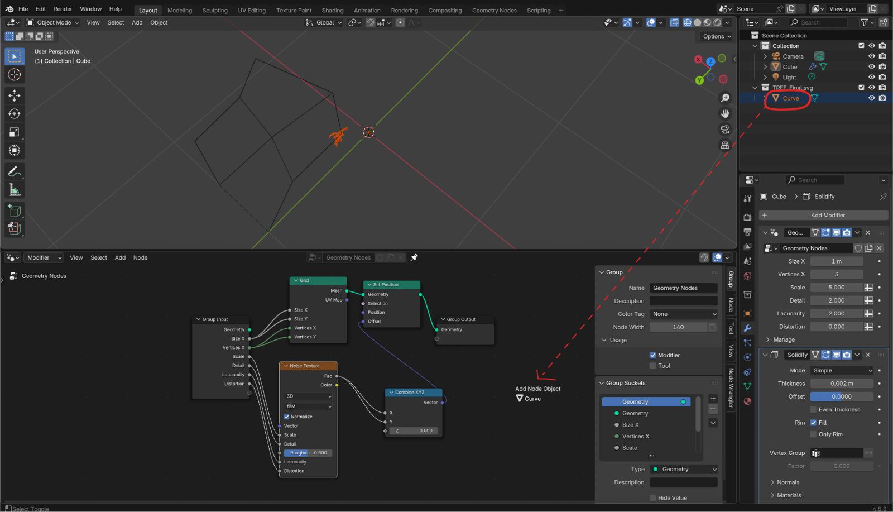The height and width of the screenshot is (512, 893).
Task: Toggle the pin icon in node editor header
Action: (414, 257)
